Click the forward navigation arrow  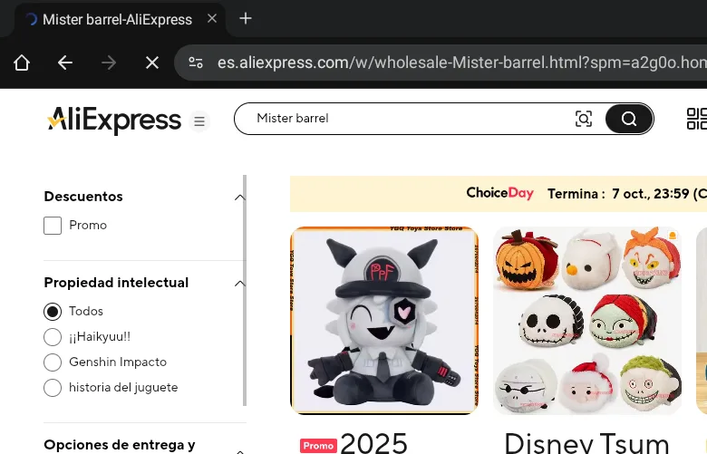(x=109, y=63)
